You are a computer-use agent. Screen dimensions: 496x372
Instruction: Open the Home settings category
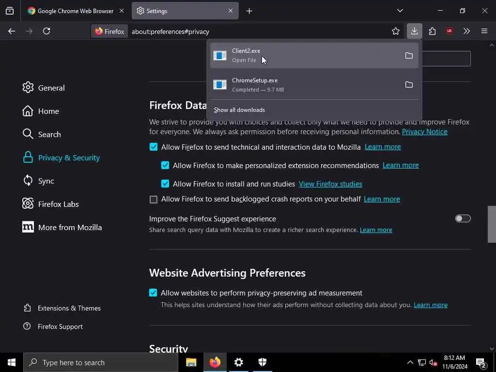41,111
